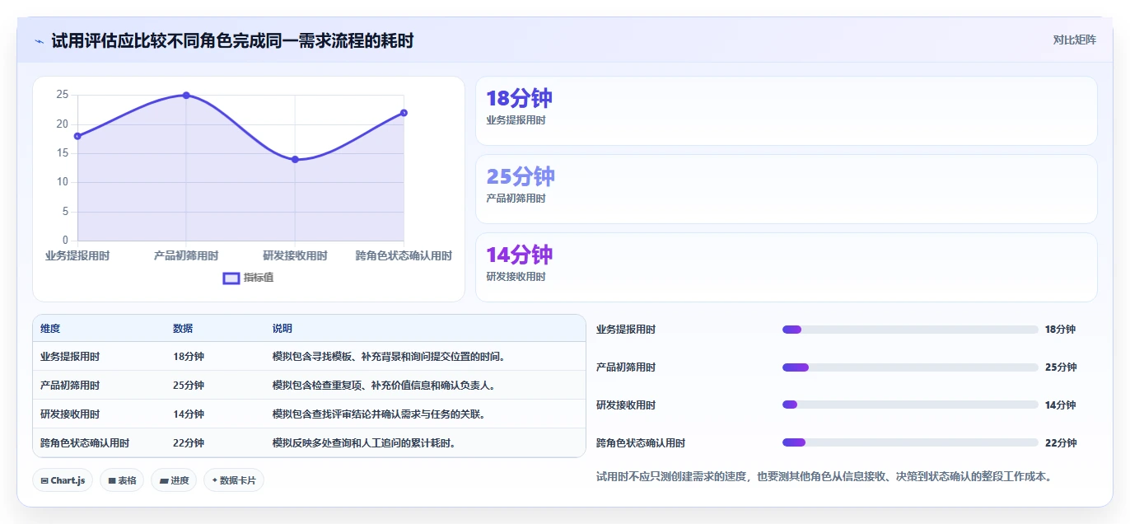Click the 业务提报用时 progress bar
This screenshot has width=1130, height=524.
(x=910, y=330)
